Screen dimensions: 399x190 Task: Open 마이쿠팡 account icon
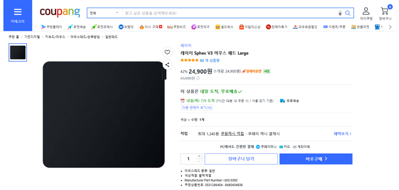click(x=366, y=14)
